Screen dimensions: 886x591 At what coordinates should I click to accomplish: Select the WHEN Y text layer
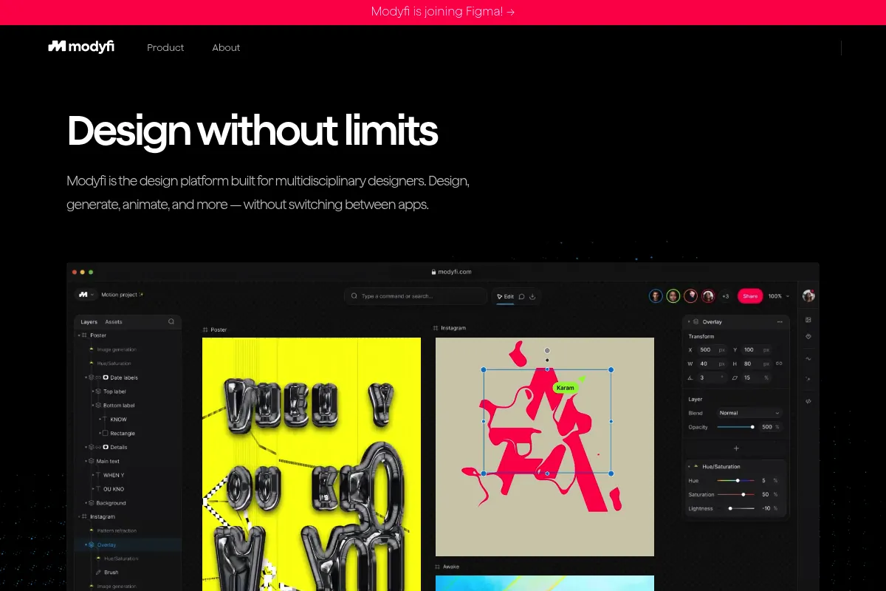click(113, 475)
